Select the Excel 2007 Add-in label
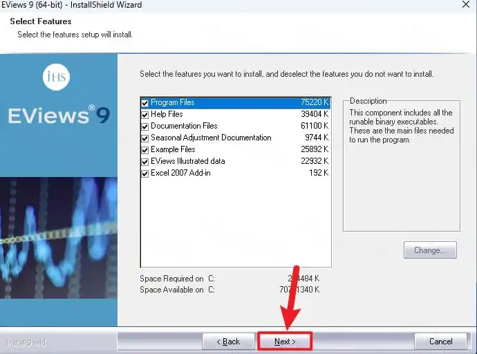This screenshot has height=354, width=477. click(x=180, y=173)
